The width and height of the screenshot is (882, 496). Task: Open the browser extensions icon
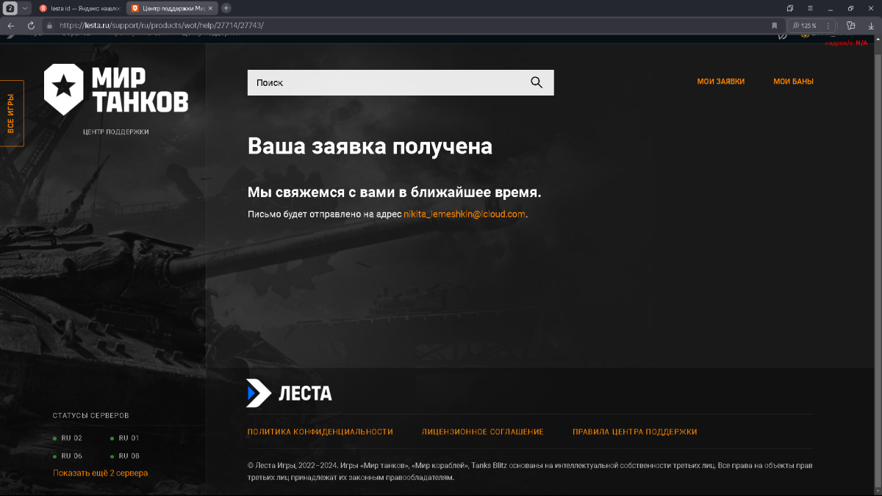(851, 25)
